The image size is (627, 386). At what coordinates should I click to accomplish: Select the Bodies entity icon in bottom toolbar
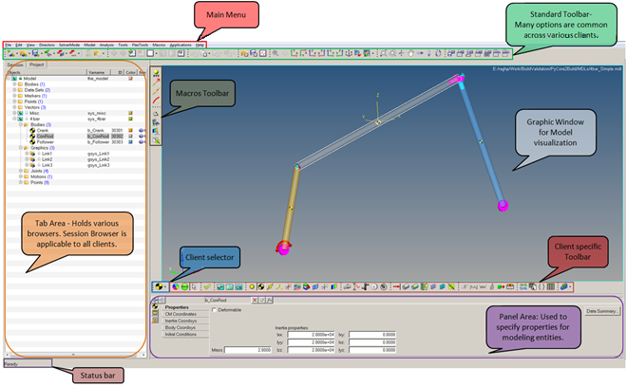pyautogui.click(x=261, y=286)
